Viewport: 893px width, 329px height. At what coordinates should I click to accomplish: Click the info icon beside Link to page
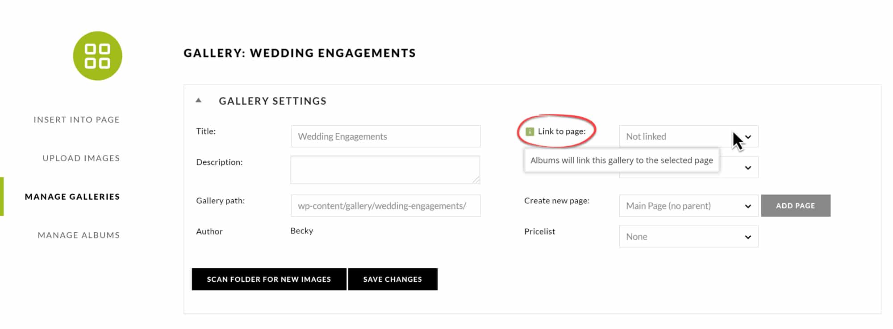click(530, 132)
